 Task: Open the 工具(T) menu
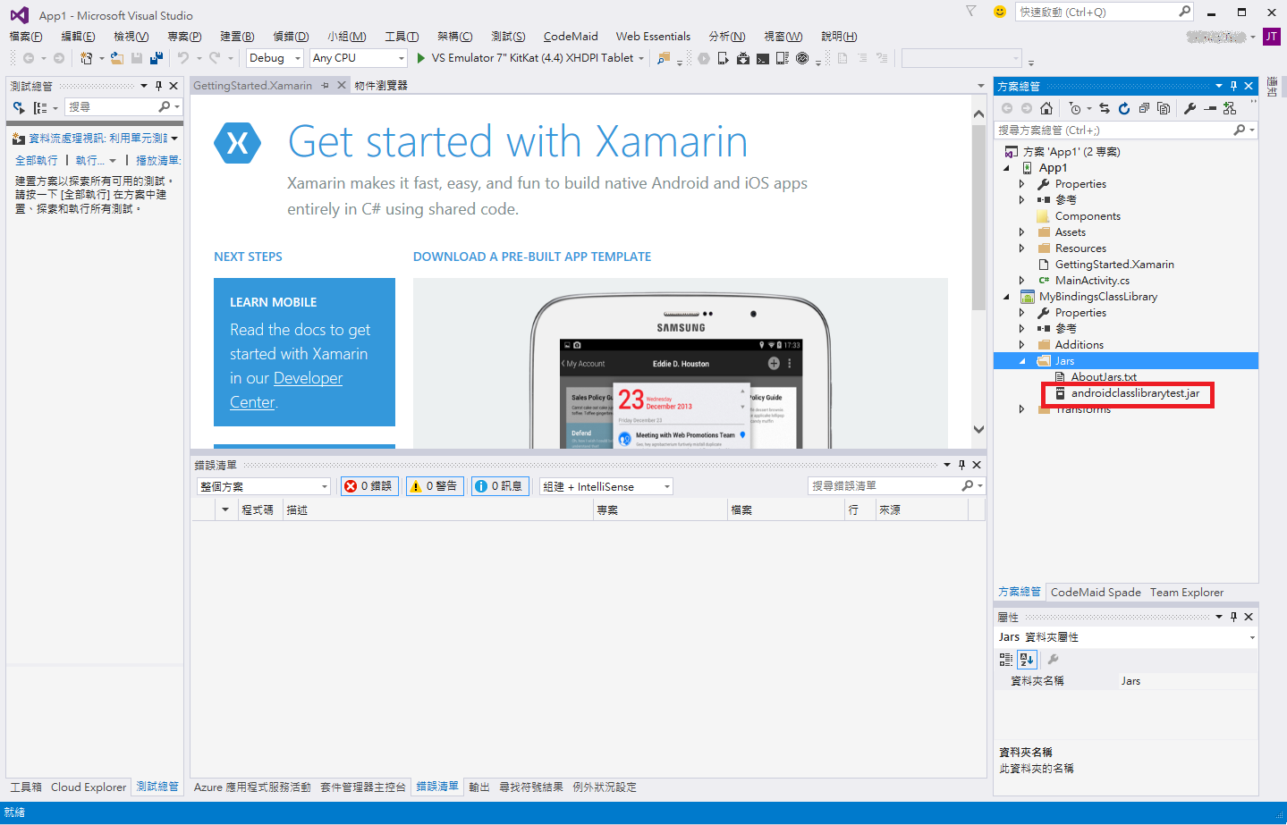[402, 37]
